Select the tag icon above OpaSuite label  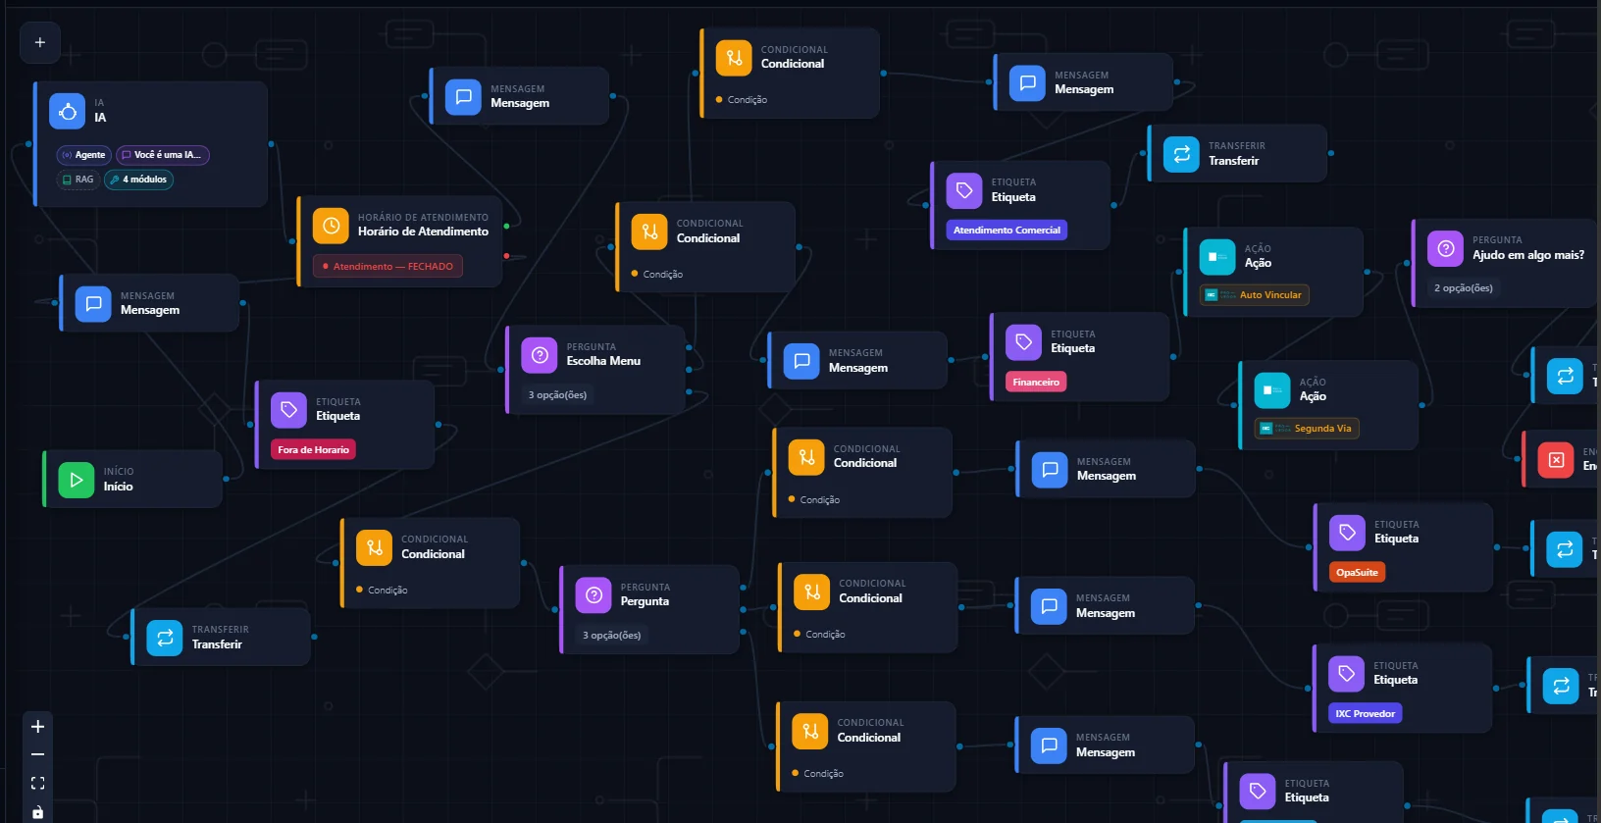(1347, 533)
